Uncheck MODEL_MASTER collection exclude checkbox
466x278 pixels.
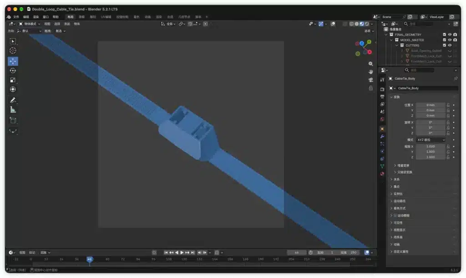444,40
